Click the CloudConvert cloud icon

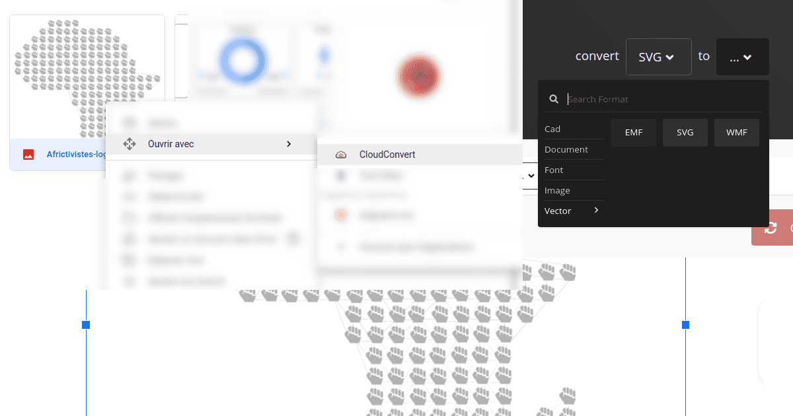[341, 154]
